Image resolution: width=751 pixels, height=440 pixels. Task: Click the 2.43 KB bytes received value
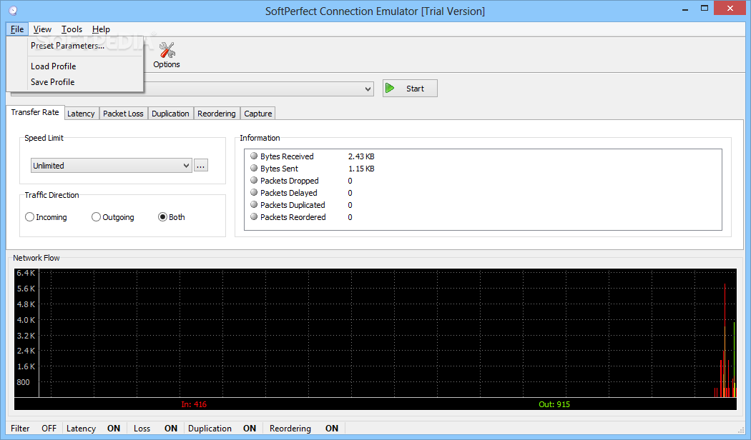click(361, 156)
